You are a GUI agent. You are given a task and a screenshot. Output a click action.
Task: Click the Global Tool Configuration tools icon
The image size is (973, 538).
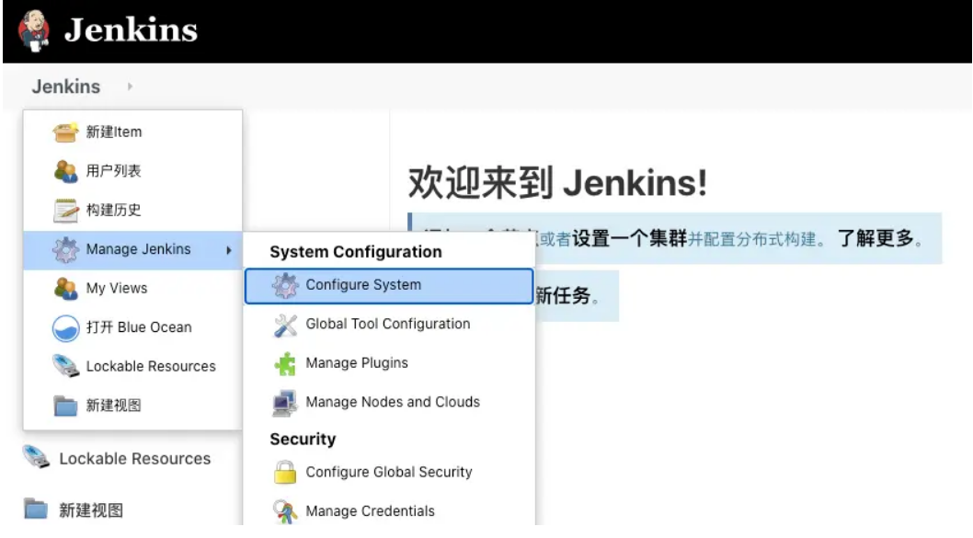(x=285, y=325)
